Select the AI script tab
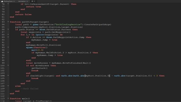The width and height of the screenshot is (181, 102). coord(32,1)
